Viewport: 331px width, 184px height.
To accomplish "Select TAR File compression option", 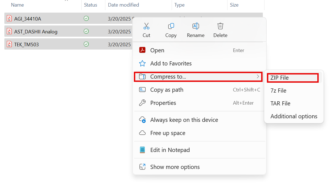I will tap(280, 104).
